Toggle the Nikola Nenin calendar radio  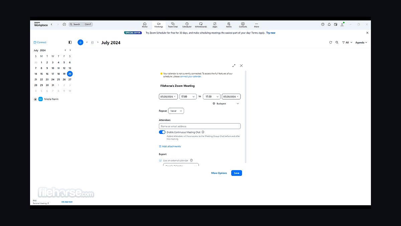(x=35, y=99)
